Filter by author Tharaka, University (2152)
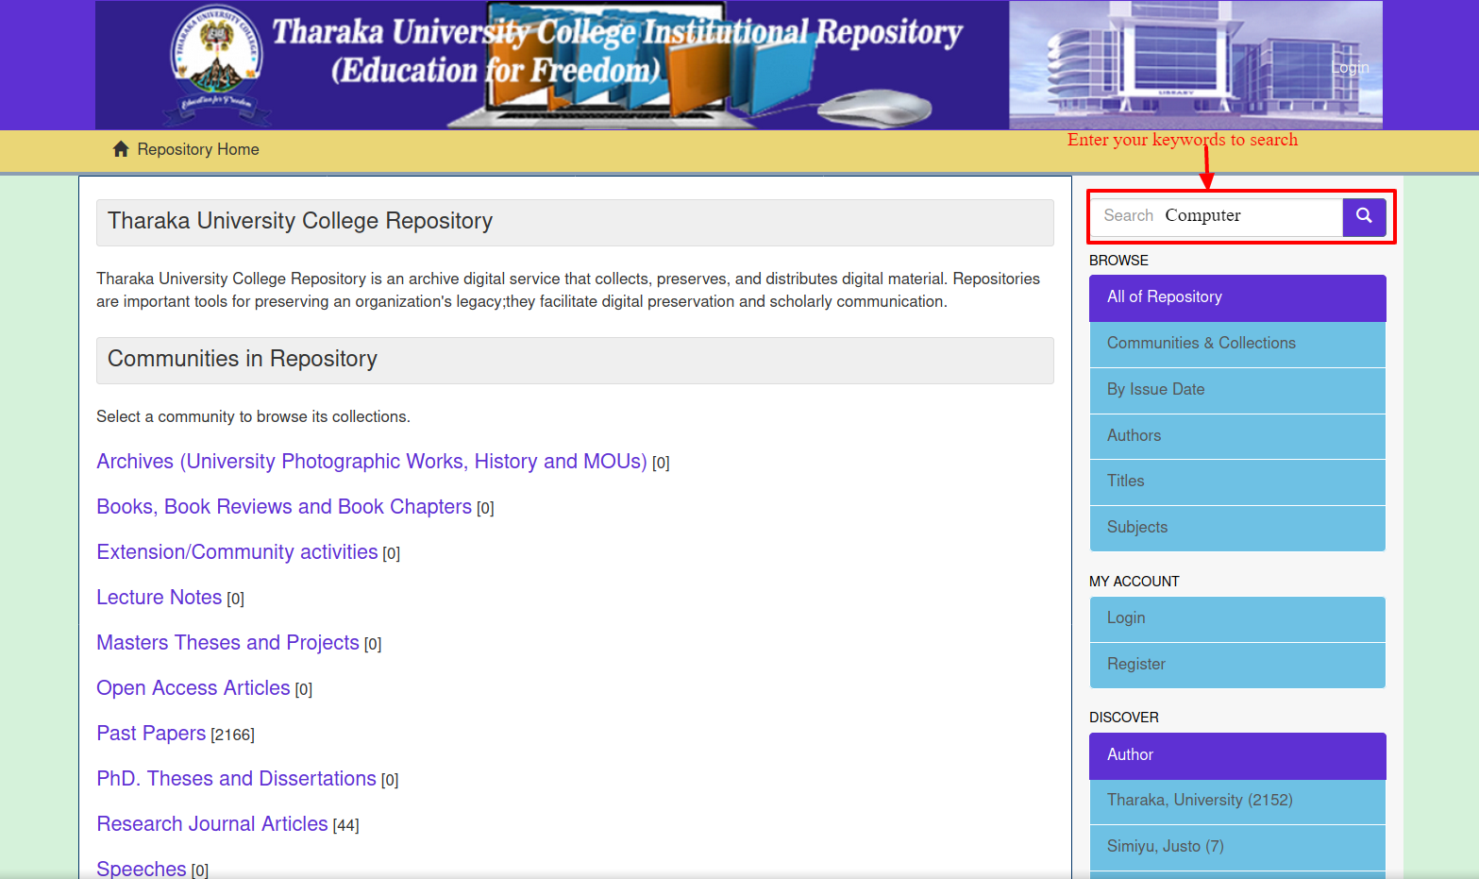 (1237, 801)
